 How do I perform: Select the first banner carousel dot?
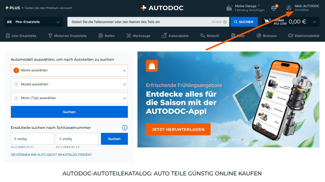click(211, 139)
